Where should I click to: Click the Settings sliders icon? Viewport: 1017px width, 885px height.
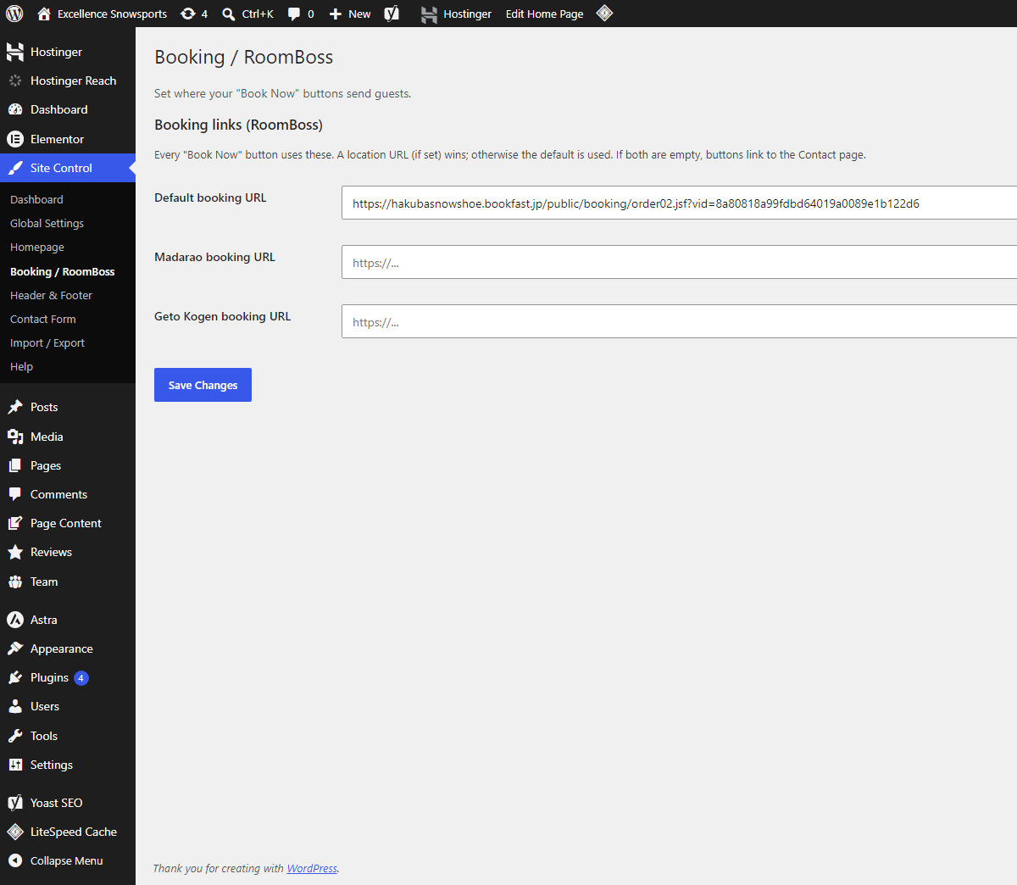15,765
